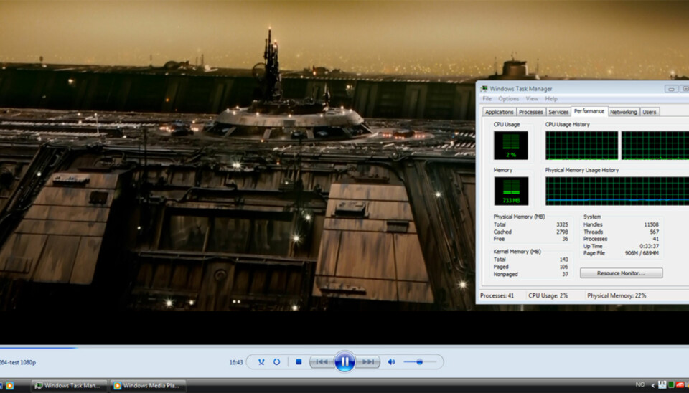Open the Options menu in Task Manager
Screen dimensions: 689x393
pos(508,99)
